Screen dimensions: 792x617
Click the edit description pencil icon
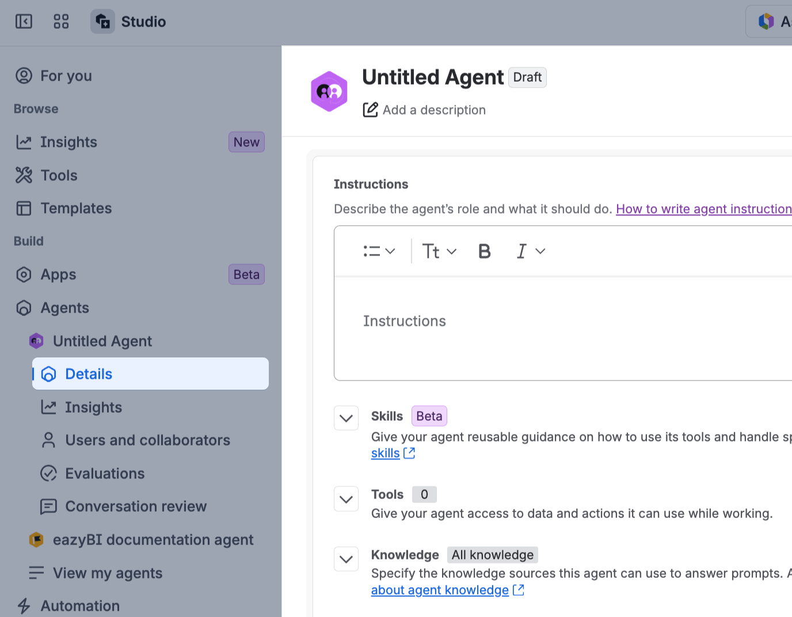[x=371, y=109]
